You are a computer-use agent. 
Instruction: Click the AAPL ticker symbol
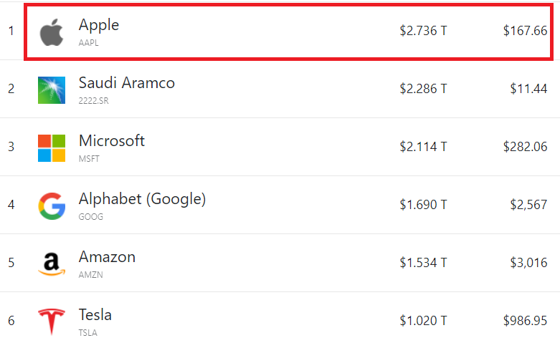click(90, 43)
